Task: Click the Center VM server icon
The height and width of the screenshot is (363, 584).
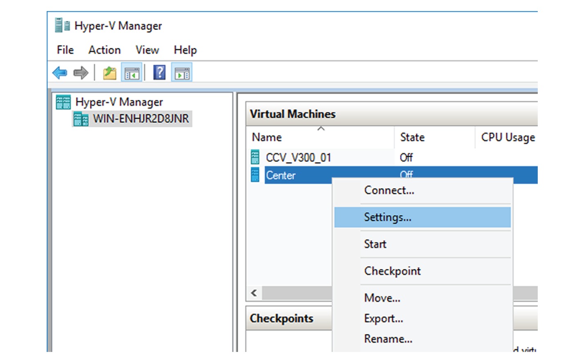Action: (x=255, y=175)
